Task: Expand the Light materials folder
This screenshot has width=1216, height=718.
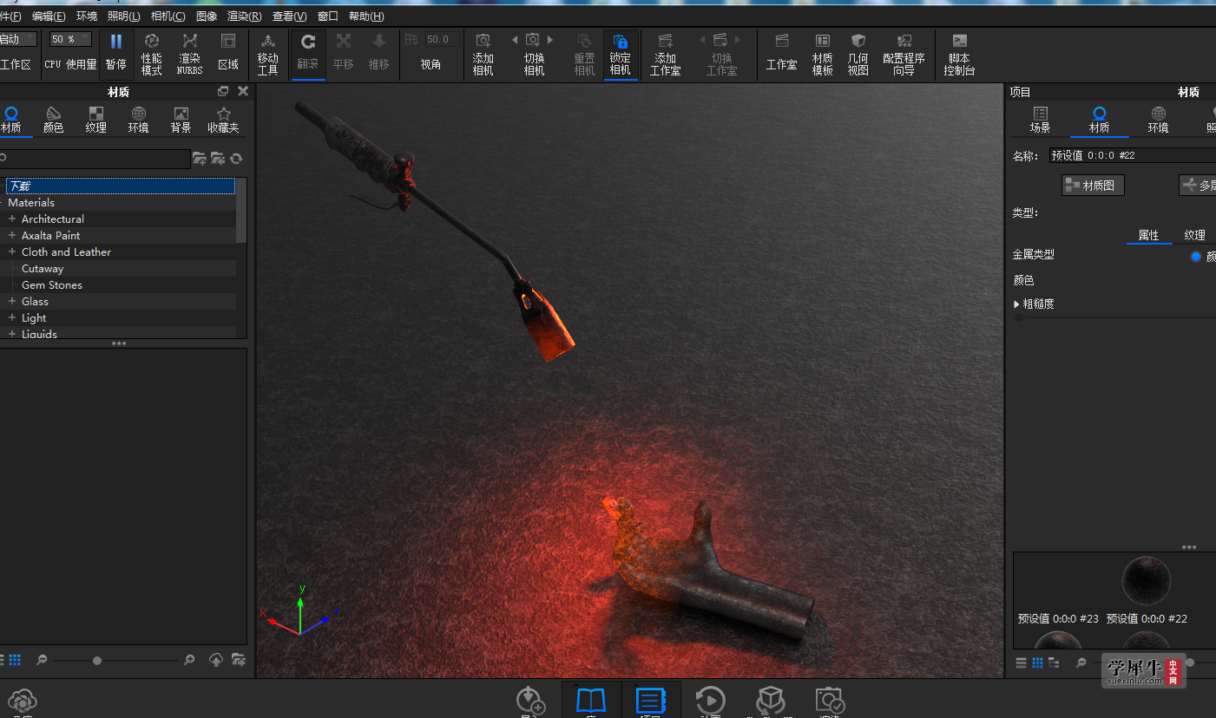Action: (12, 317)
